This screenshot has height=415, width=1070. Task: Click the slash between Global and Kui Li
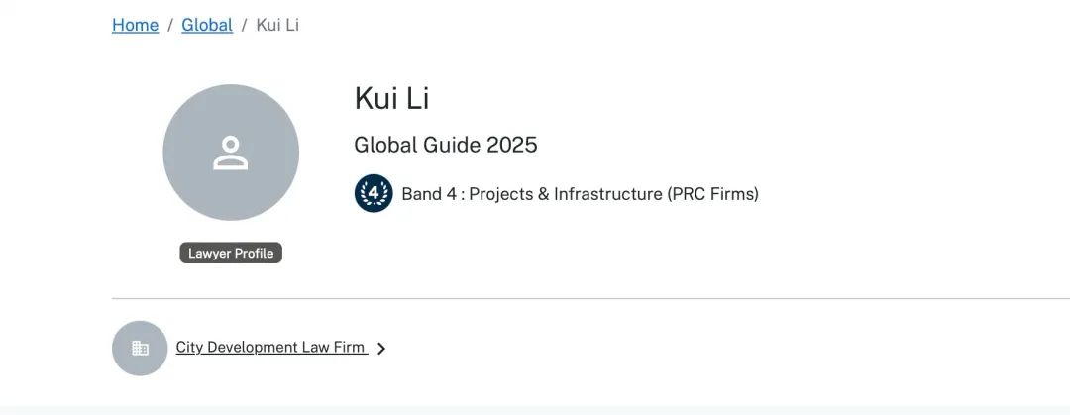pos(245,25)
